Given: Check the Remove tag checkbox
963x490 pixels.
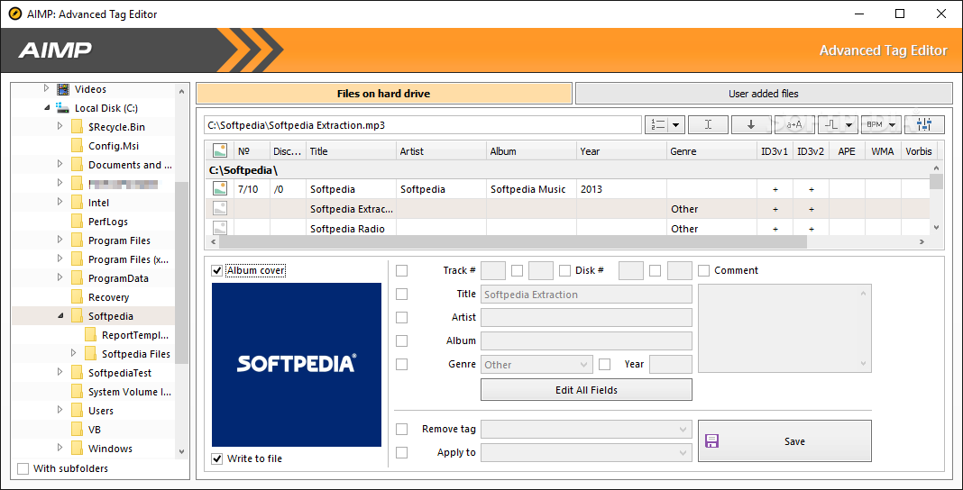Looking at the screenshot, I should 401,430.
